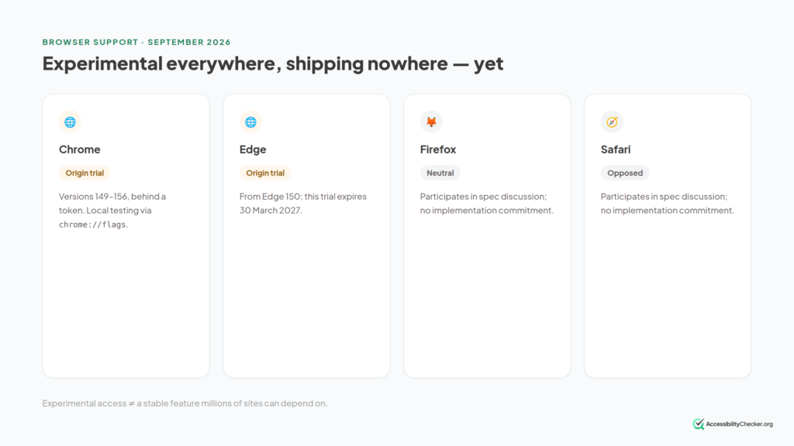Click the Safari compass icon
This screenshot has width=794, height=446.
click(x=612, y=122)
